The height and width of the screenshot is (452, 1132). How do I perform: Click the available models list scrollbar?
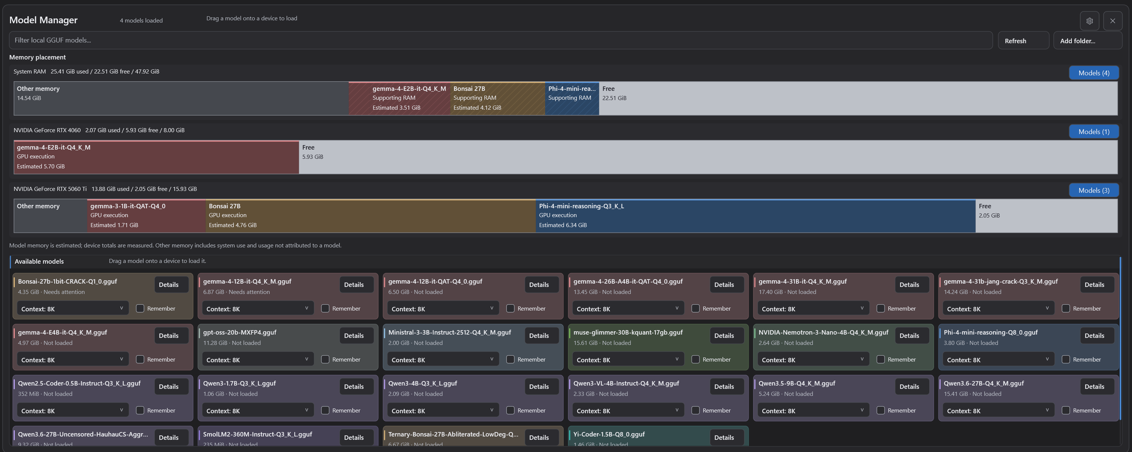[x=1120, y=338]
